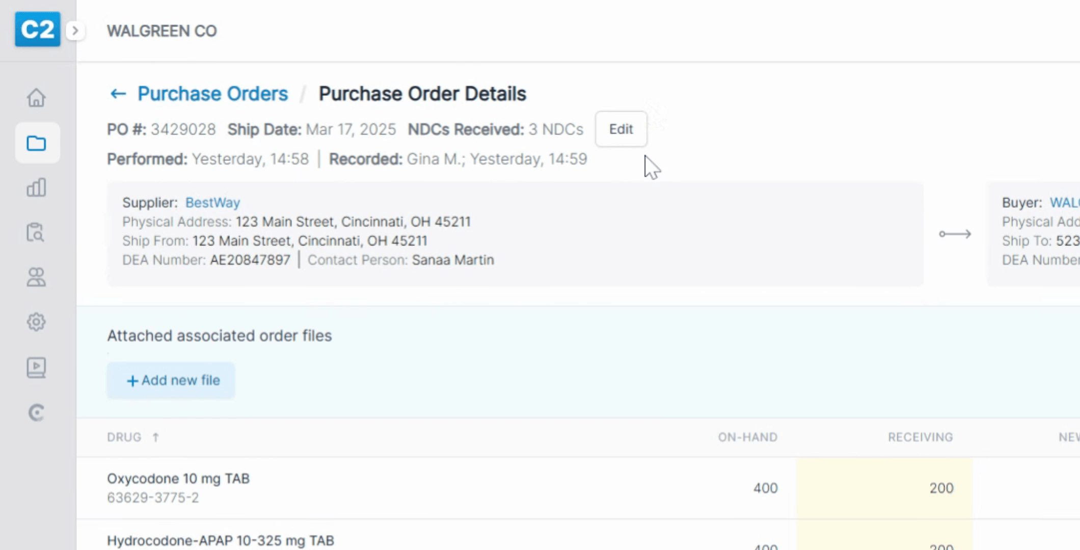Open the BestWay supplier link

pyautogui.click(x=212, y=203)
